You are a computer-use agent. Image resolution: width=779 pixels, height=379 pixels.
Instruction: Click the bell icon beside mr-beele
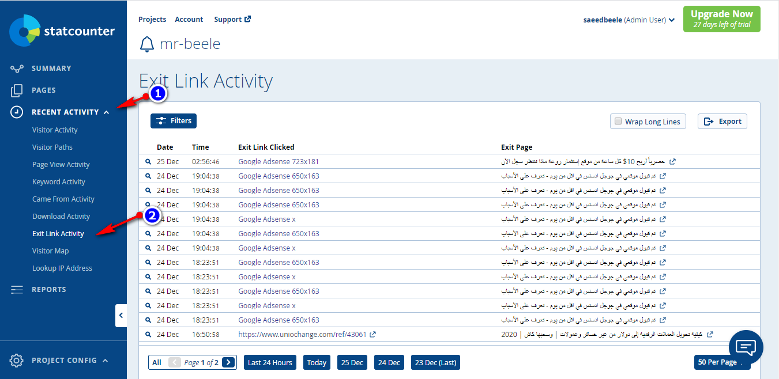click(147, 44)
